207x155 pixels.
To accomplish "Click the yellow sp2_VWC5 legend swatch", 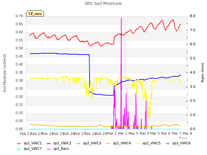I will 138,143.
